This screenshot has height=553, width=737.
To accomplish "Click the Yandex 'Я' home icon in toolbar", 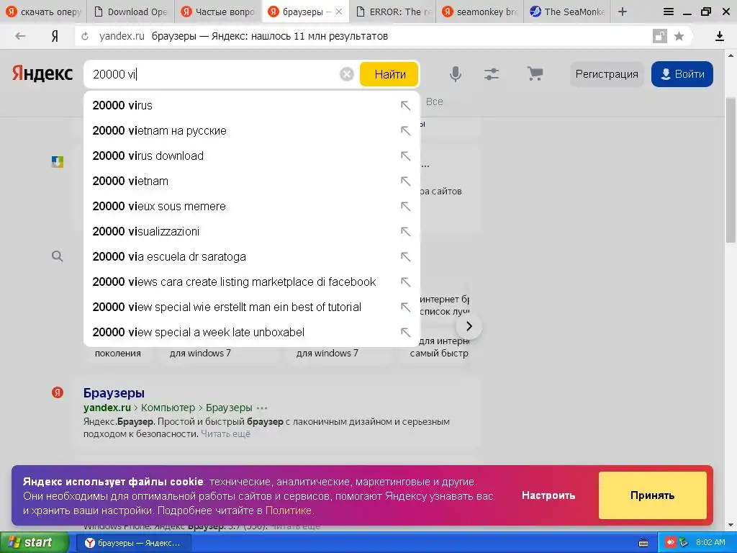I will point(55,36).
